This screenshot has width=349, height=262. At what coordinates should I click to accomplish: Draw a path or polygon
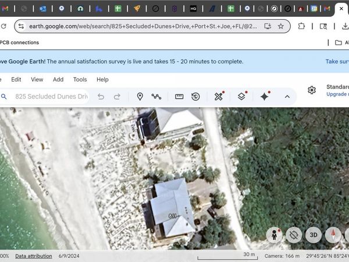point(156,97)
